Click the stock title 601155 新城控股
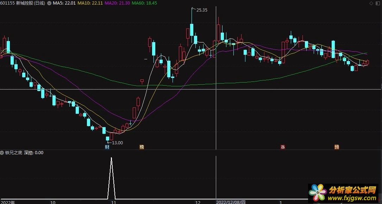Image resolution: width=382 pixels, height=204 pixels. coord(17,3)
